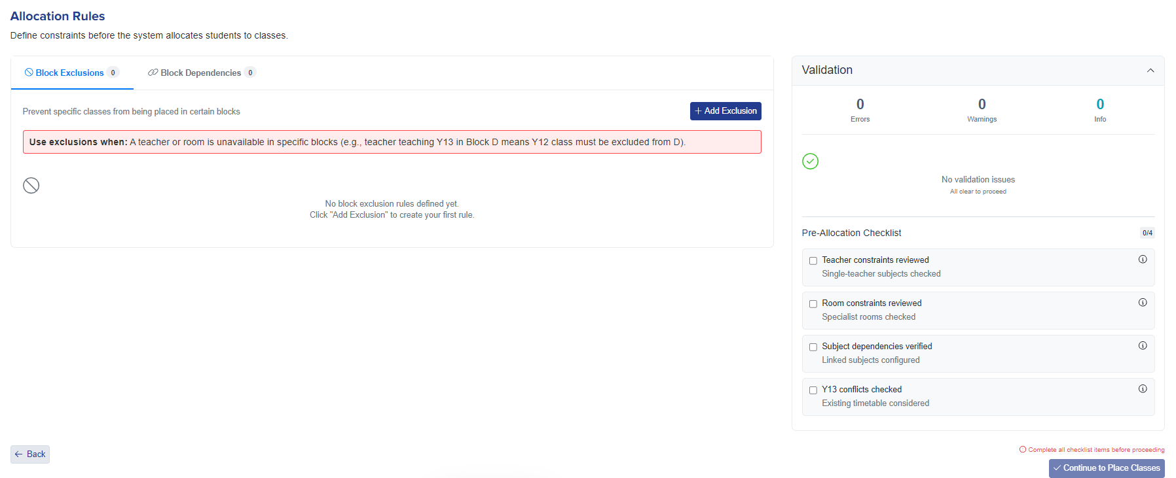Tick the Room constraints reviewed checkbox
Image resolution: width=1176 pixels, height=478 pixels.
(813, 304)
